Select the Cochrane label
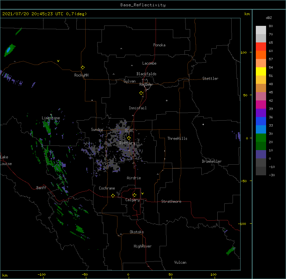This screenshot has width=286, height=279. coord(107,188)
